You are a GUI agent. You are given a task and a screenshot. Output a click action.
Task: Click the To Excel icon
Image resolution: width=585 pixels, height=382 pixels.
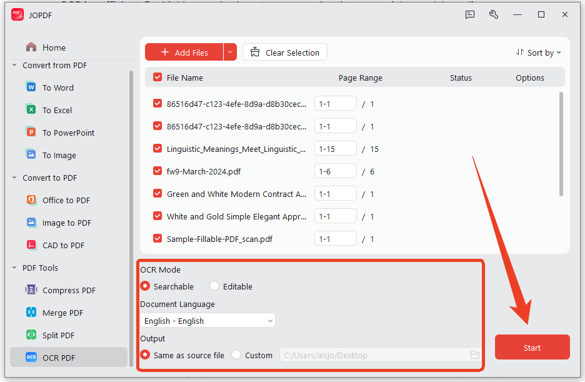[31, 109]
